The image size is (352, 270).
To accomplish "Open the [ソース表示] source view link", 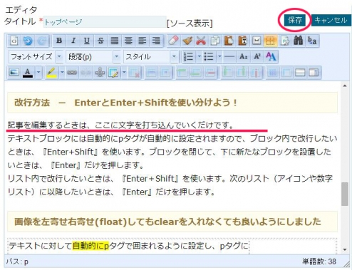I will click(x=190, y=24).
